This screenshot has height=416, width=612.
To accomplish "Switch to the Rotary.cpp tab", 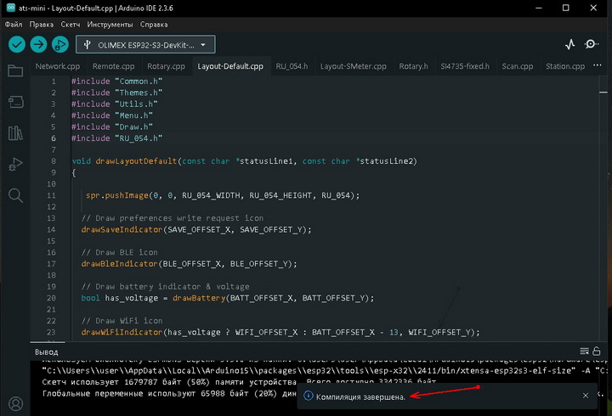I will coord(166,66).
